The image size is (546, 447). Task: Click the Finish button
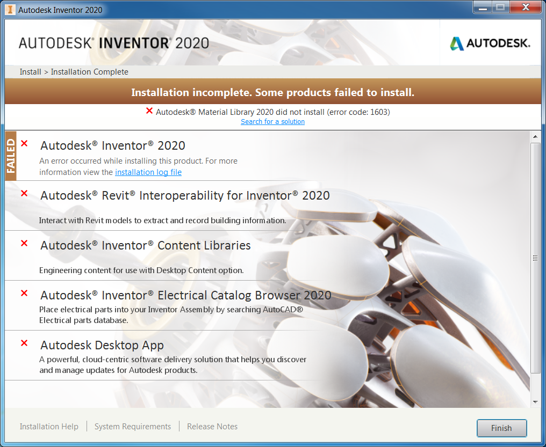pyautogui.click(x=501, y=428)
